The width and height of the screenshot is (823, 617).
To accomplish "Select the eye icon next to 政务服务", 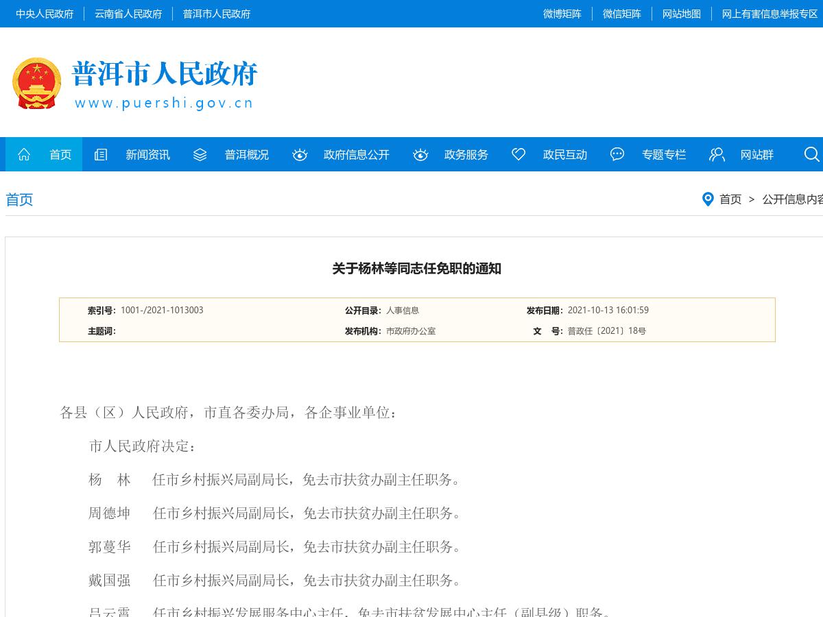I will [420, 154].
